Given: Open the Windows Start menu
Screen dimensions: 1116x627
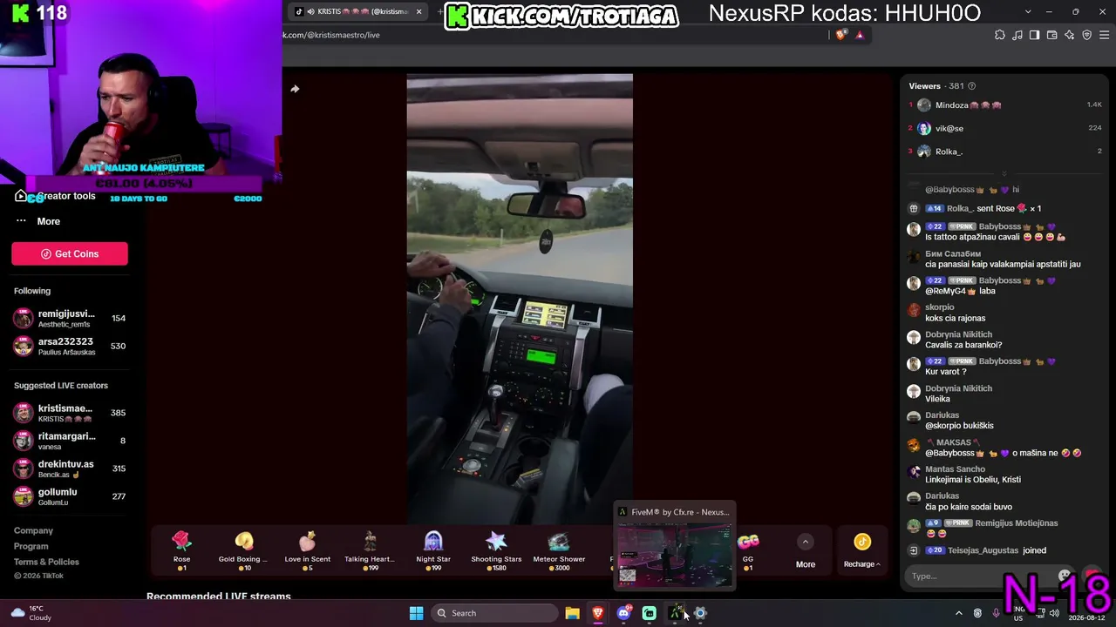Looking at the screenshot, I should pyautogui.click(x=417, y=613).
